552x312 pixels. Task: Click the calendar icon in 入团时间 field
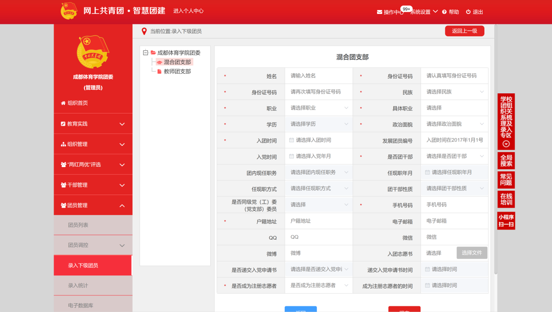point(292,140)
